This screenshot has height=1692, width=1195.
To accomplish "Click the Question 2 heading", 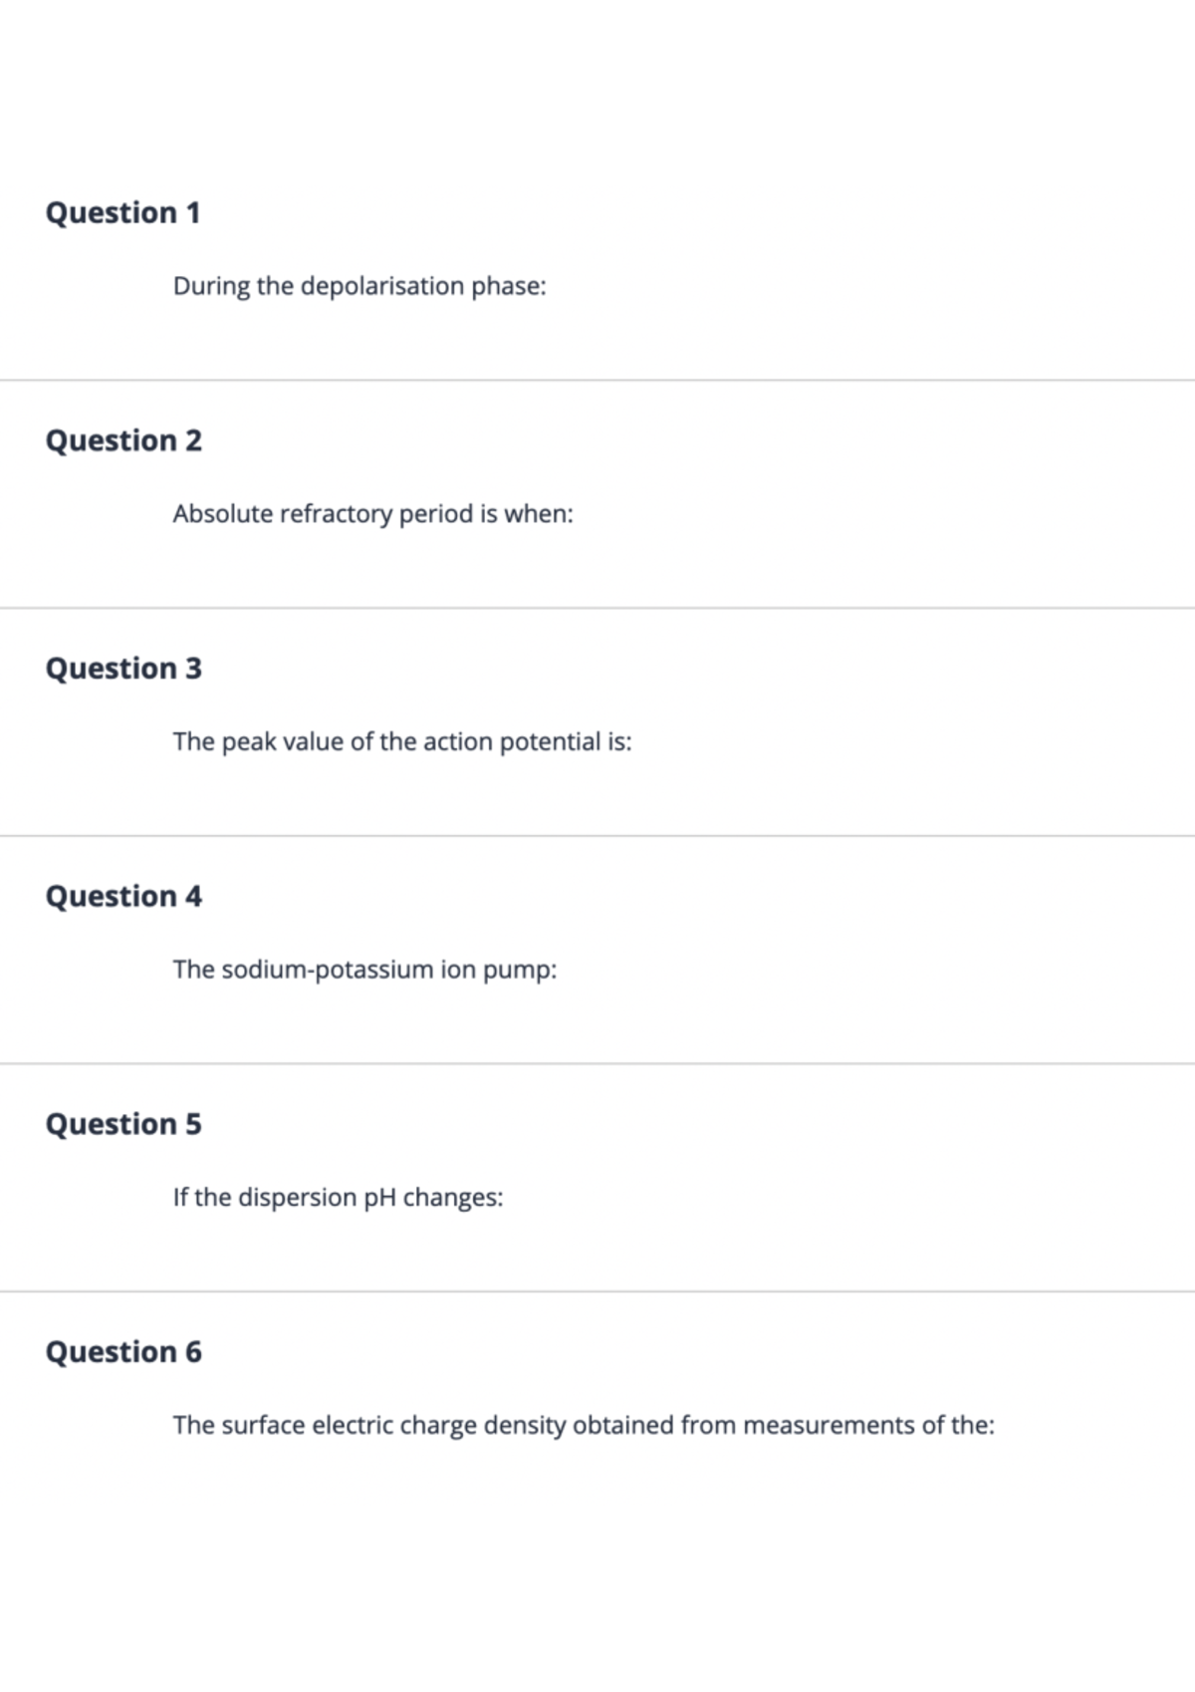I will pyautogui.click(x=123, y=440).
